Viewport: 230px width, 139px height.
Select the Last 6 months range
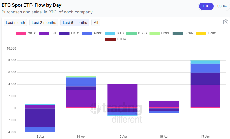pyautogui.click(x=75, y=23)
